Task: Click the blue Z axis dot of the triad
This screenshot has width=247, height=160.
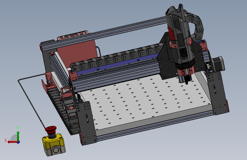Action: pos(19,142)
